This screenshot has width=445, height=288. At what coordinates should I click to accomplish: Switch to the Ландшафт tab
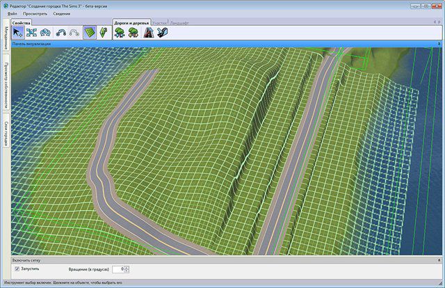click(180, 23)
